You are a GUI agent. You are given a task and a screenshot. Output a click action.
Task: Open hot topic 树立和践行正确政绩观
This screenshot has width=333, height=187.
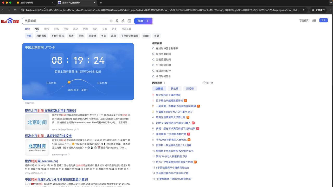click(168, 95)
